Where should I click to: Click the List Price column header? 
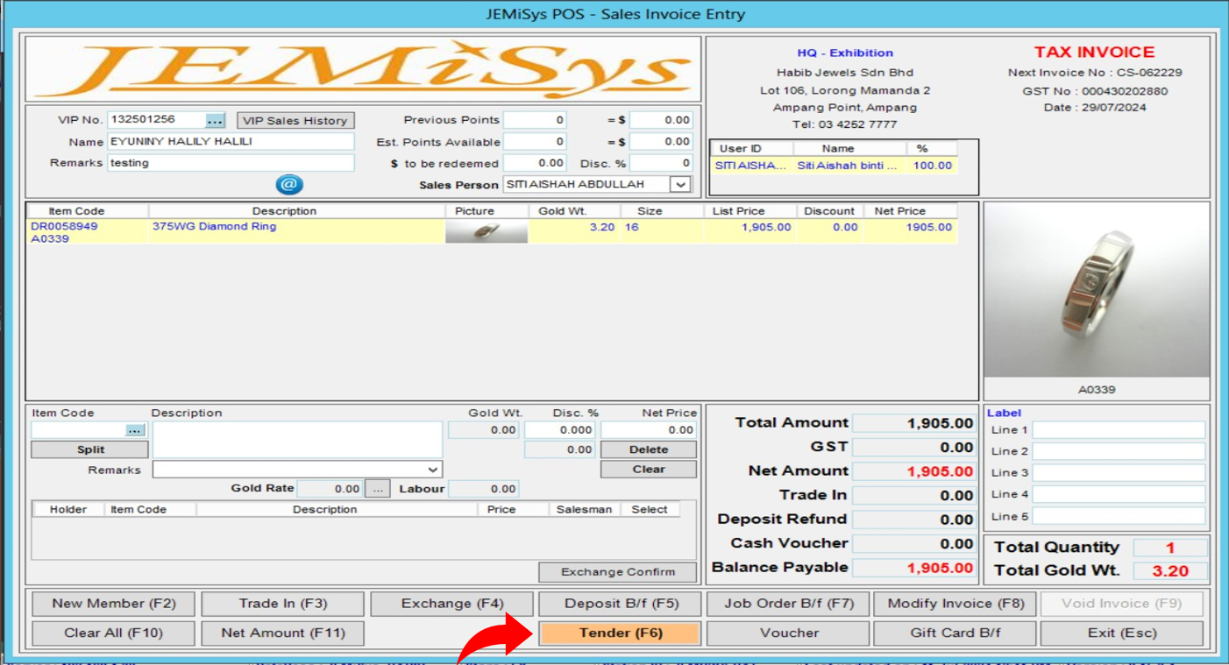click(x=738, y=211)
